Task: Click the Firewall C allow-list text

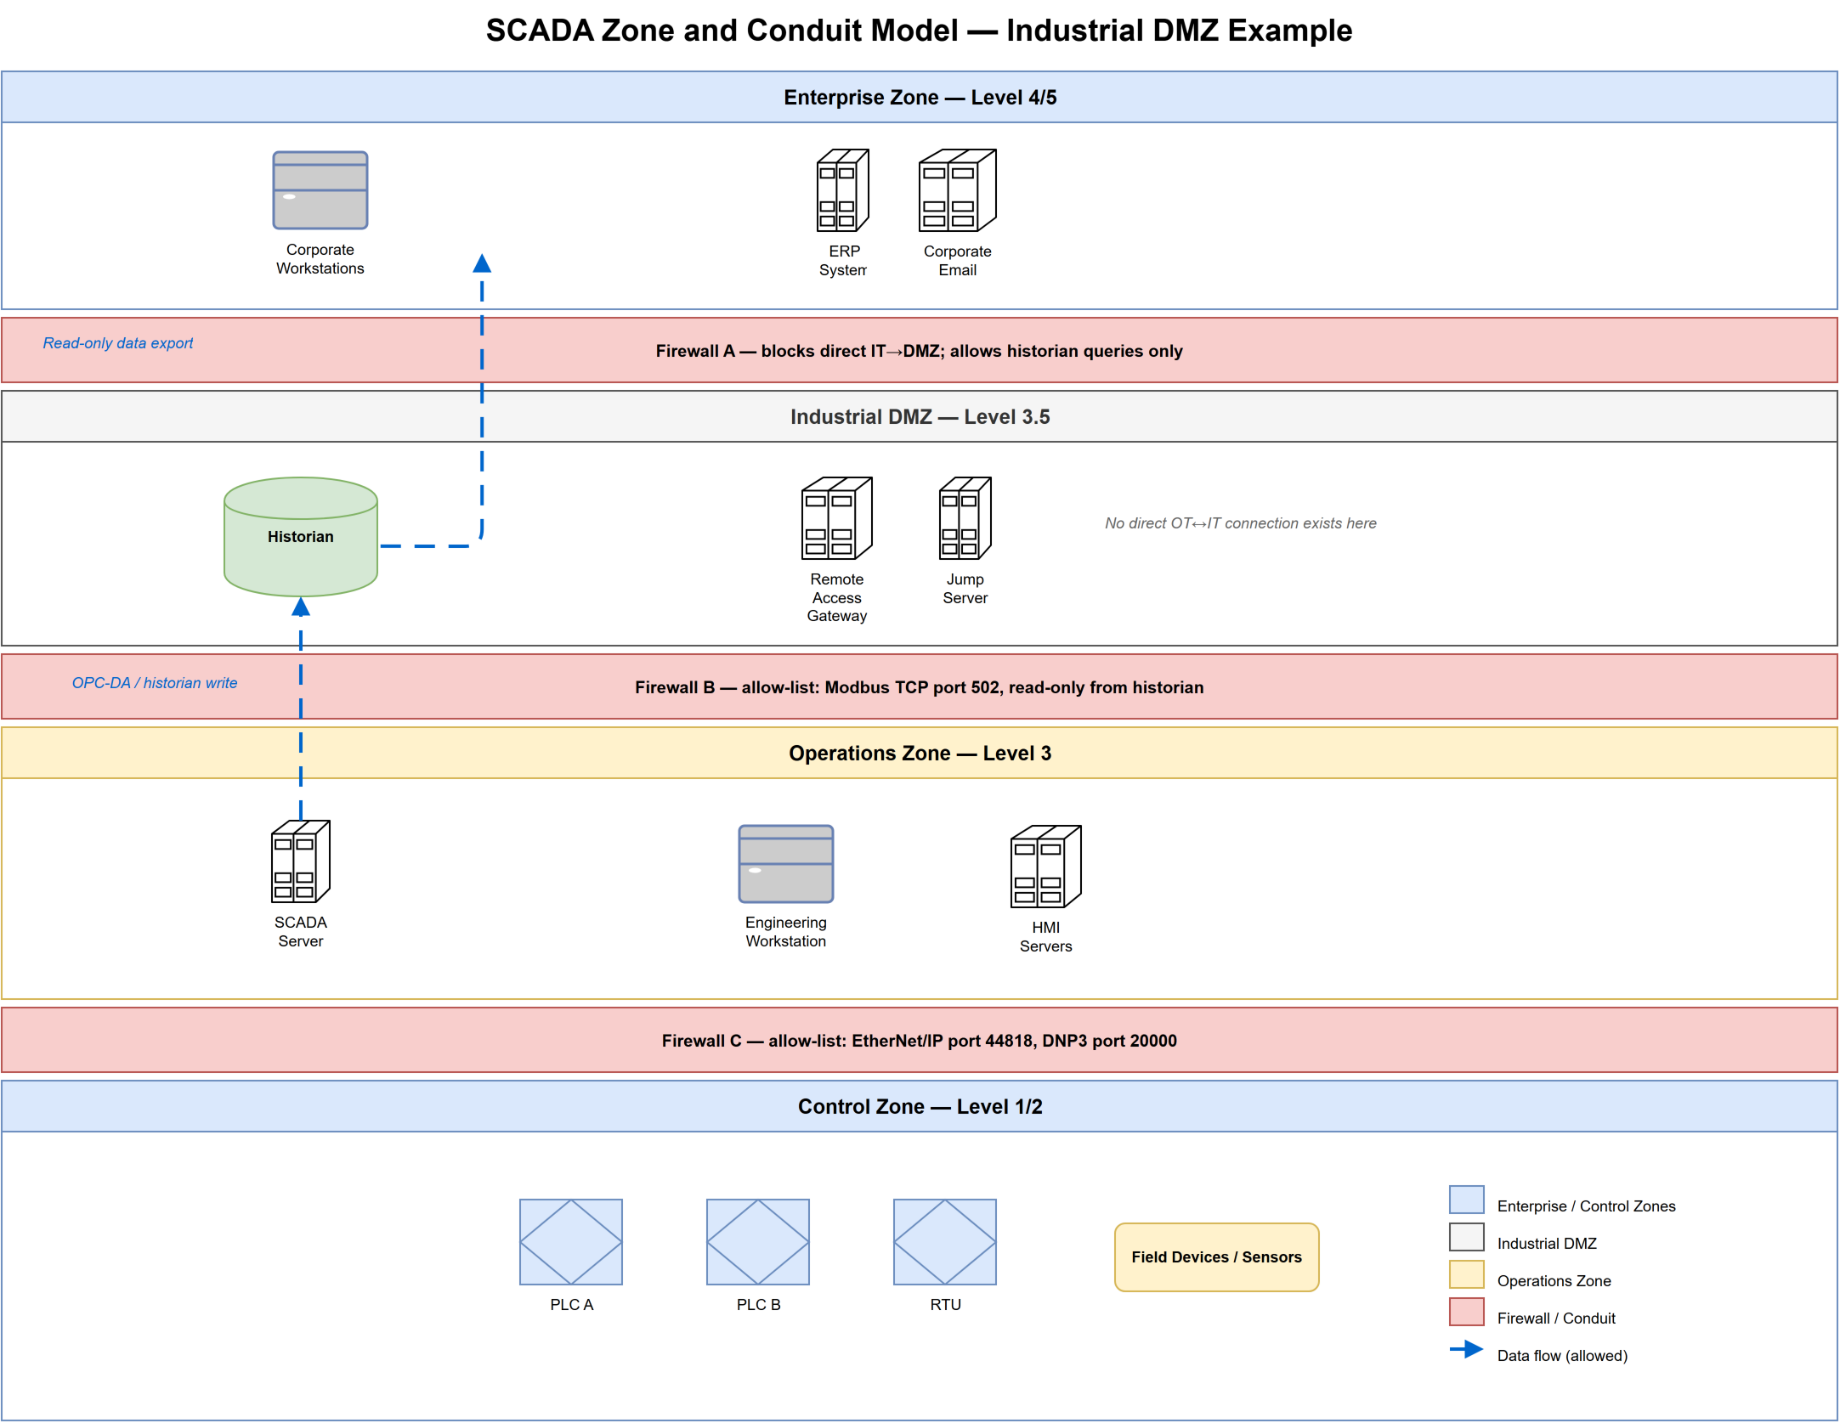Action: (919, 1041)
